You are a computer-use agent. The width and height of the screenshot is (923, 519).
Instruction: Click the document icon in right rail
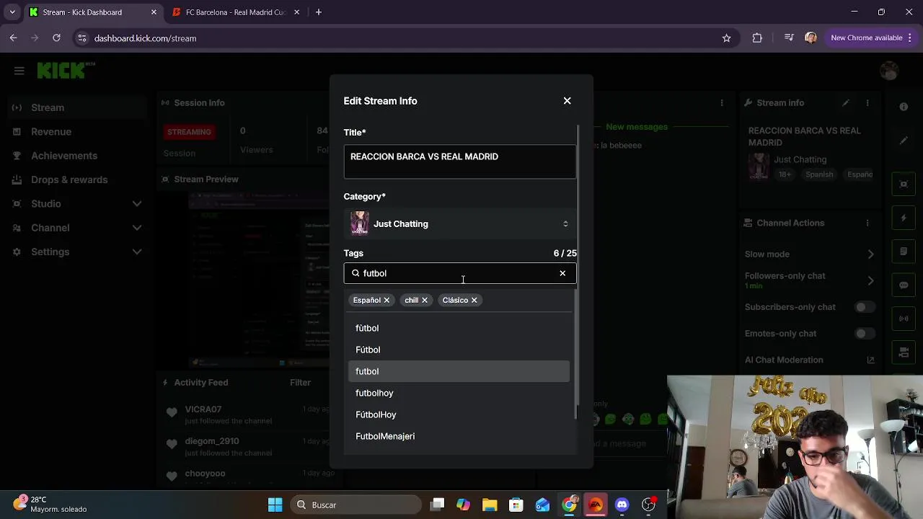point(904,252)
